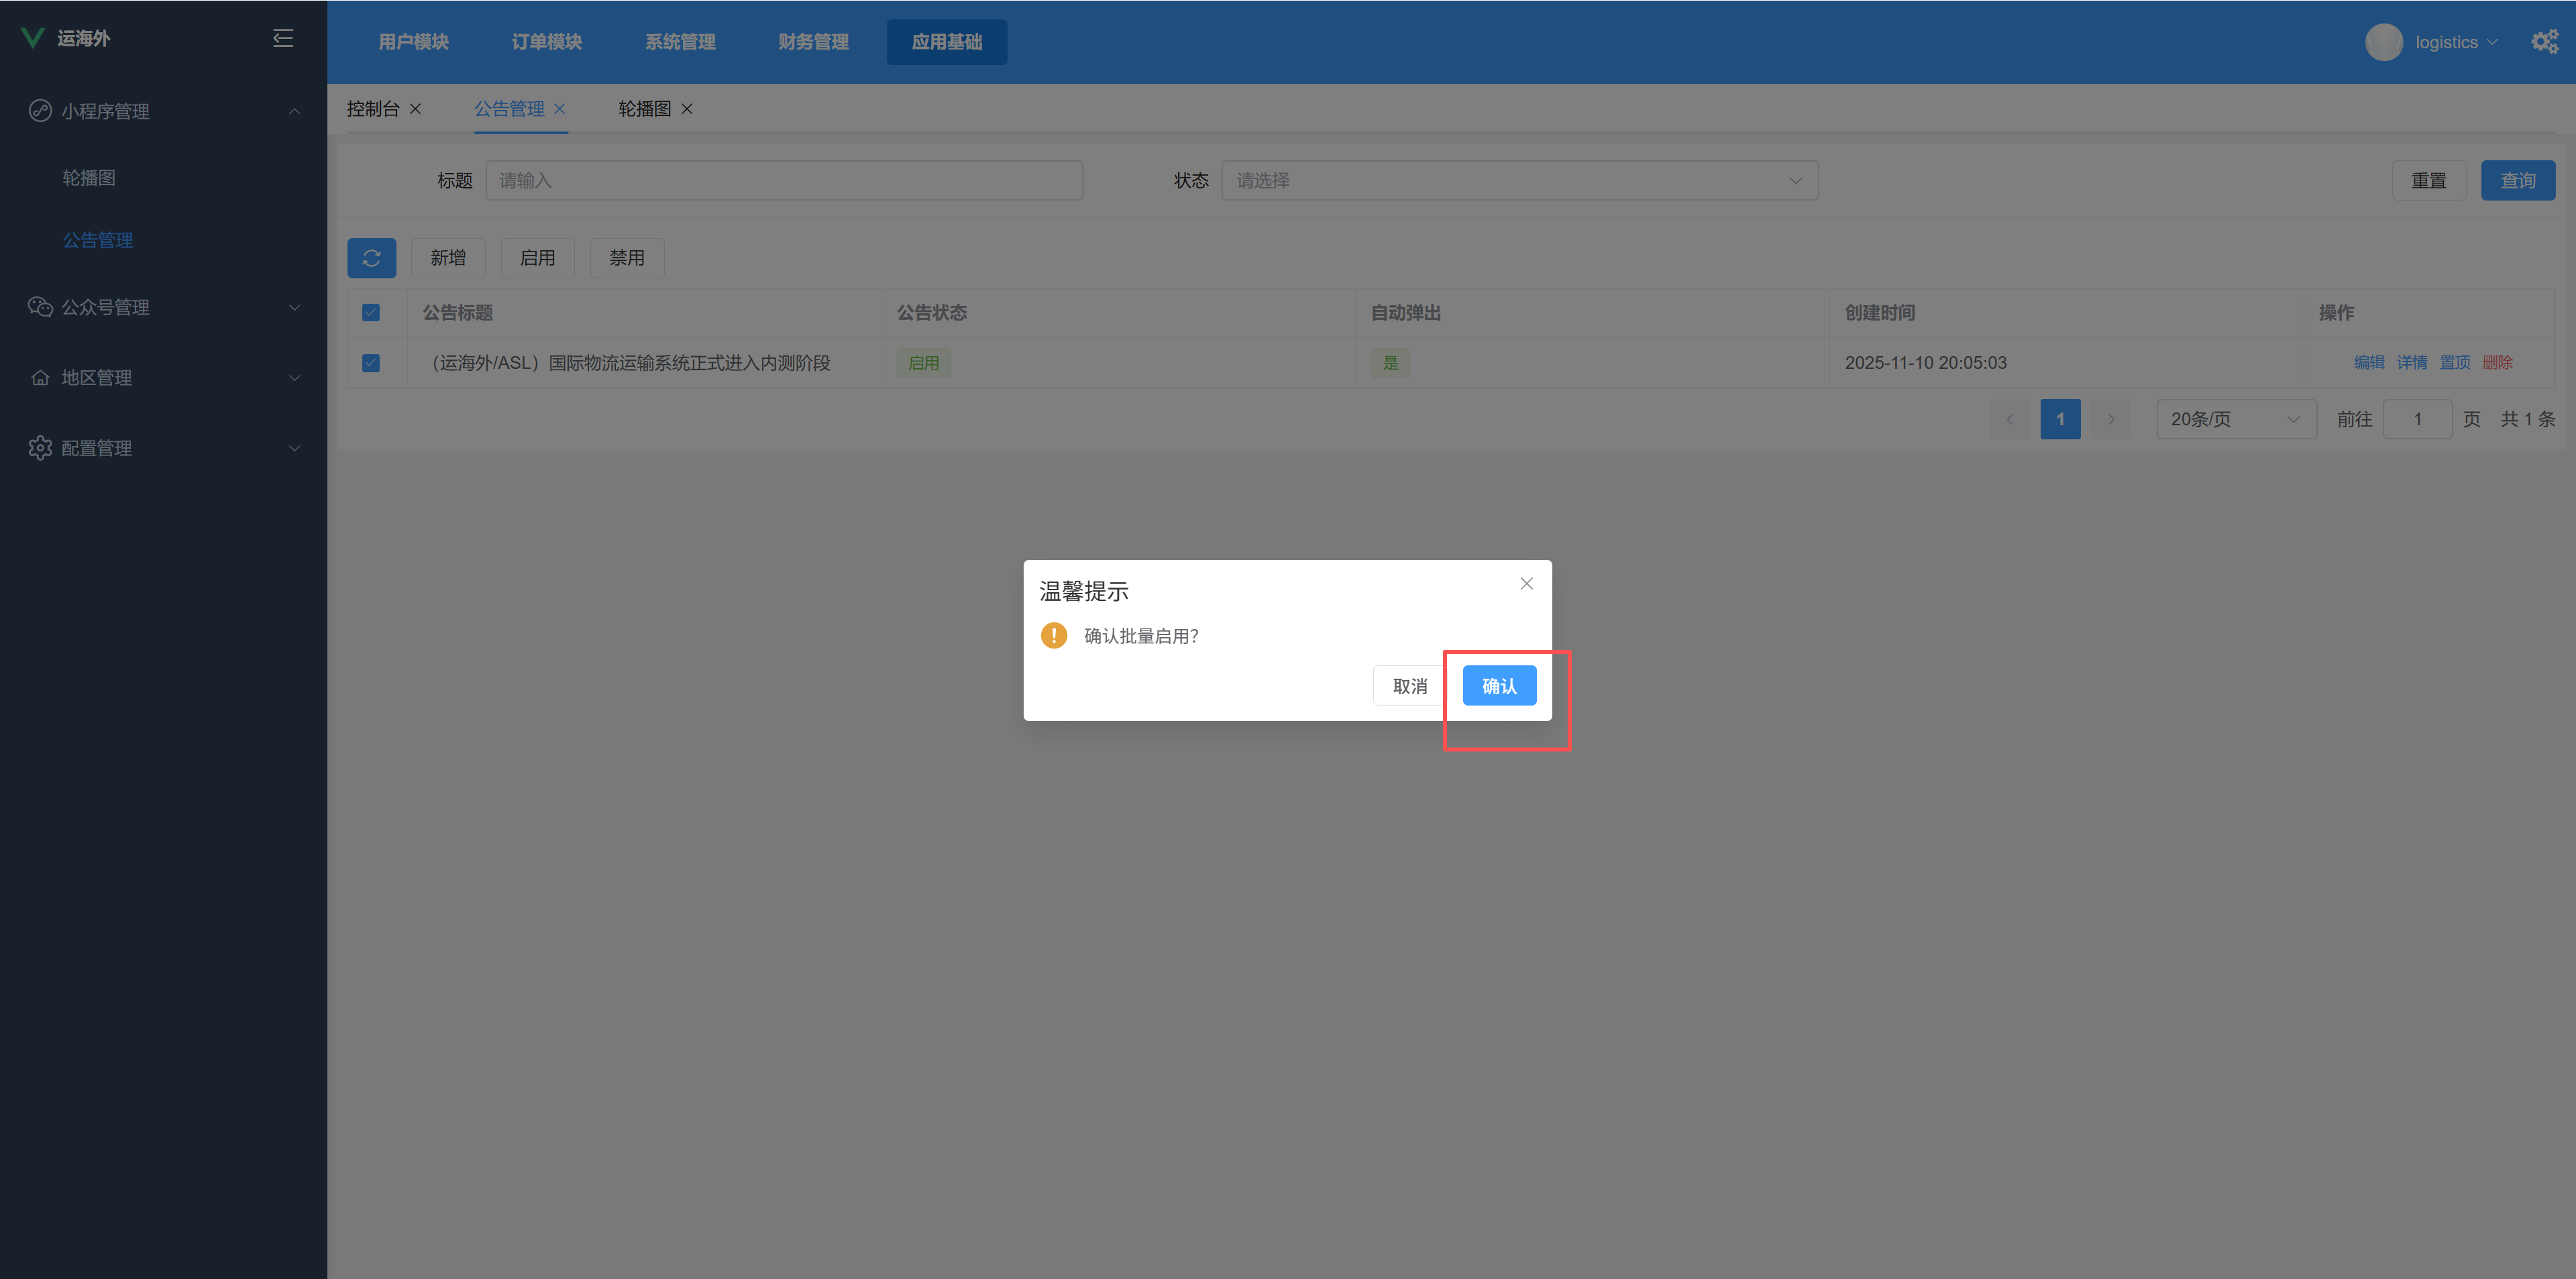
Task: Uncheck the announcement row checkbox
Action: click(x=371, y=363)
